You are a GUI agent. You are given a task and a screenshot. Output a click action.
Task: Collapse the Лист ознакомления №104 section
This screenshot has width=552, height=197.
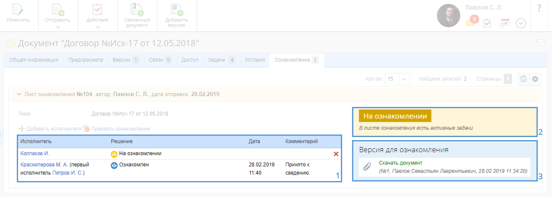click(x=19, y=94)
